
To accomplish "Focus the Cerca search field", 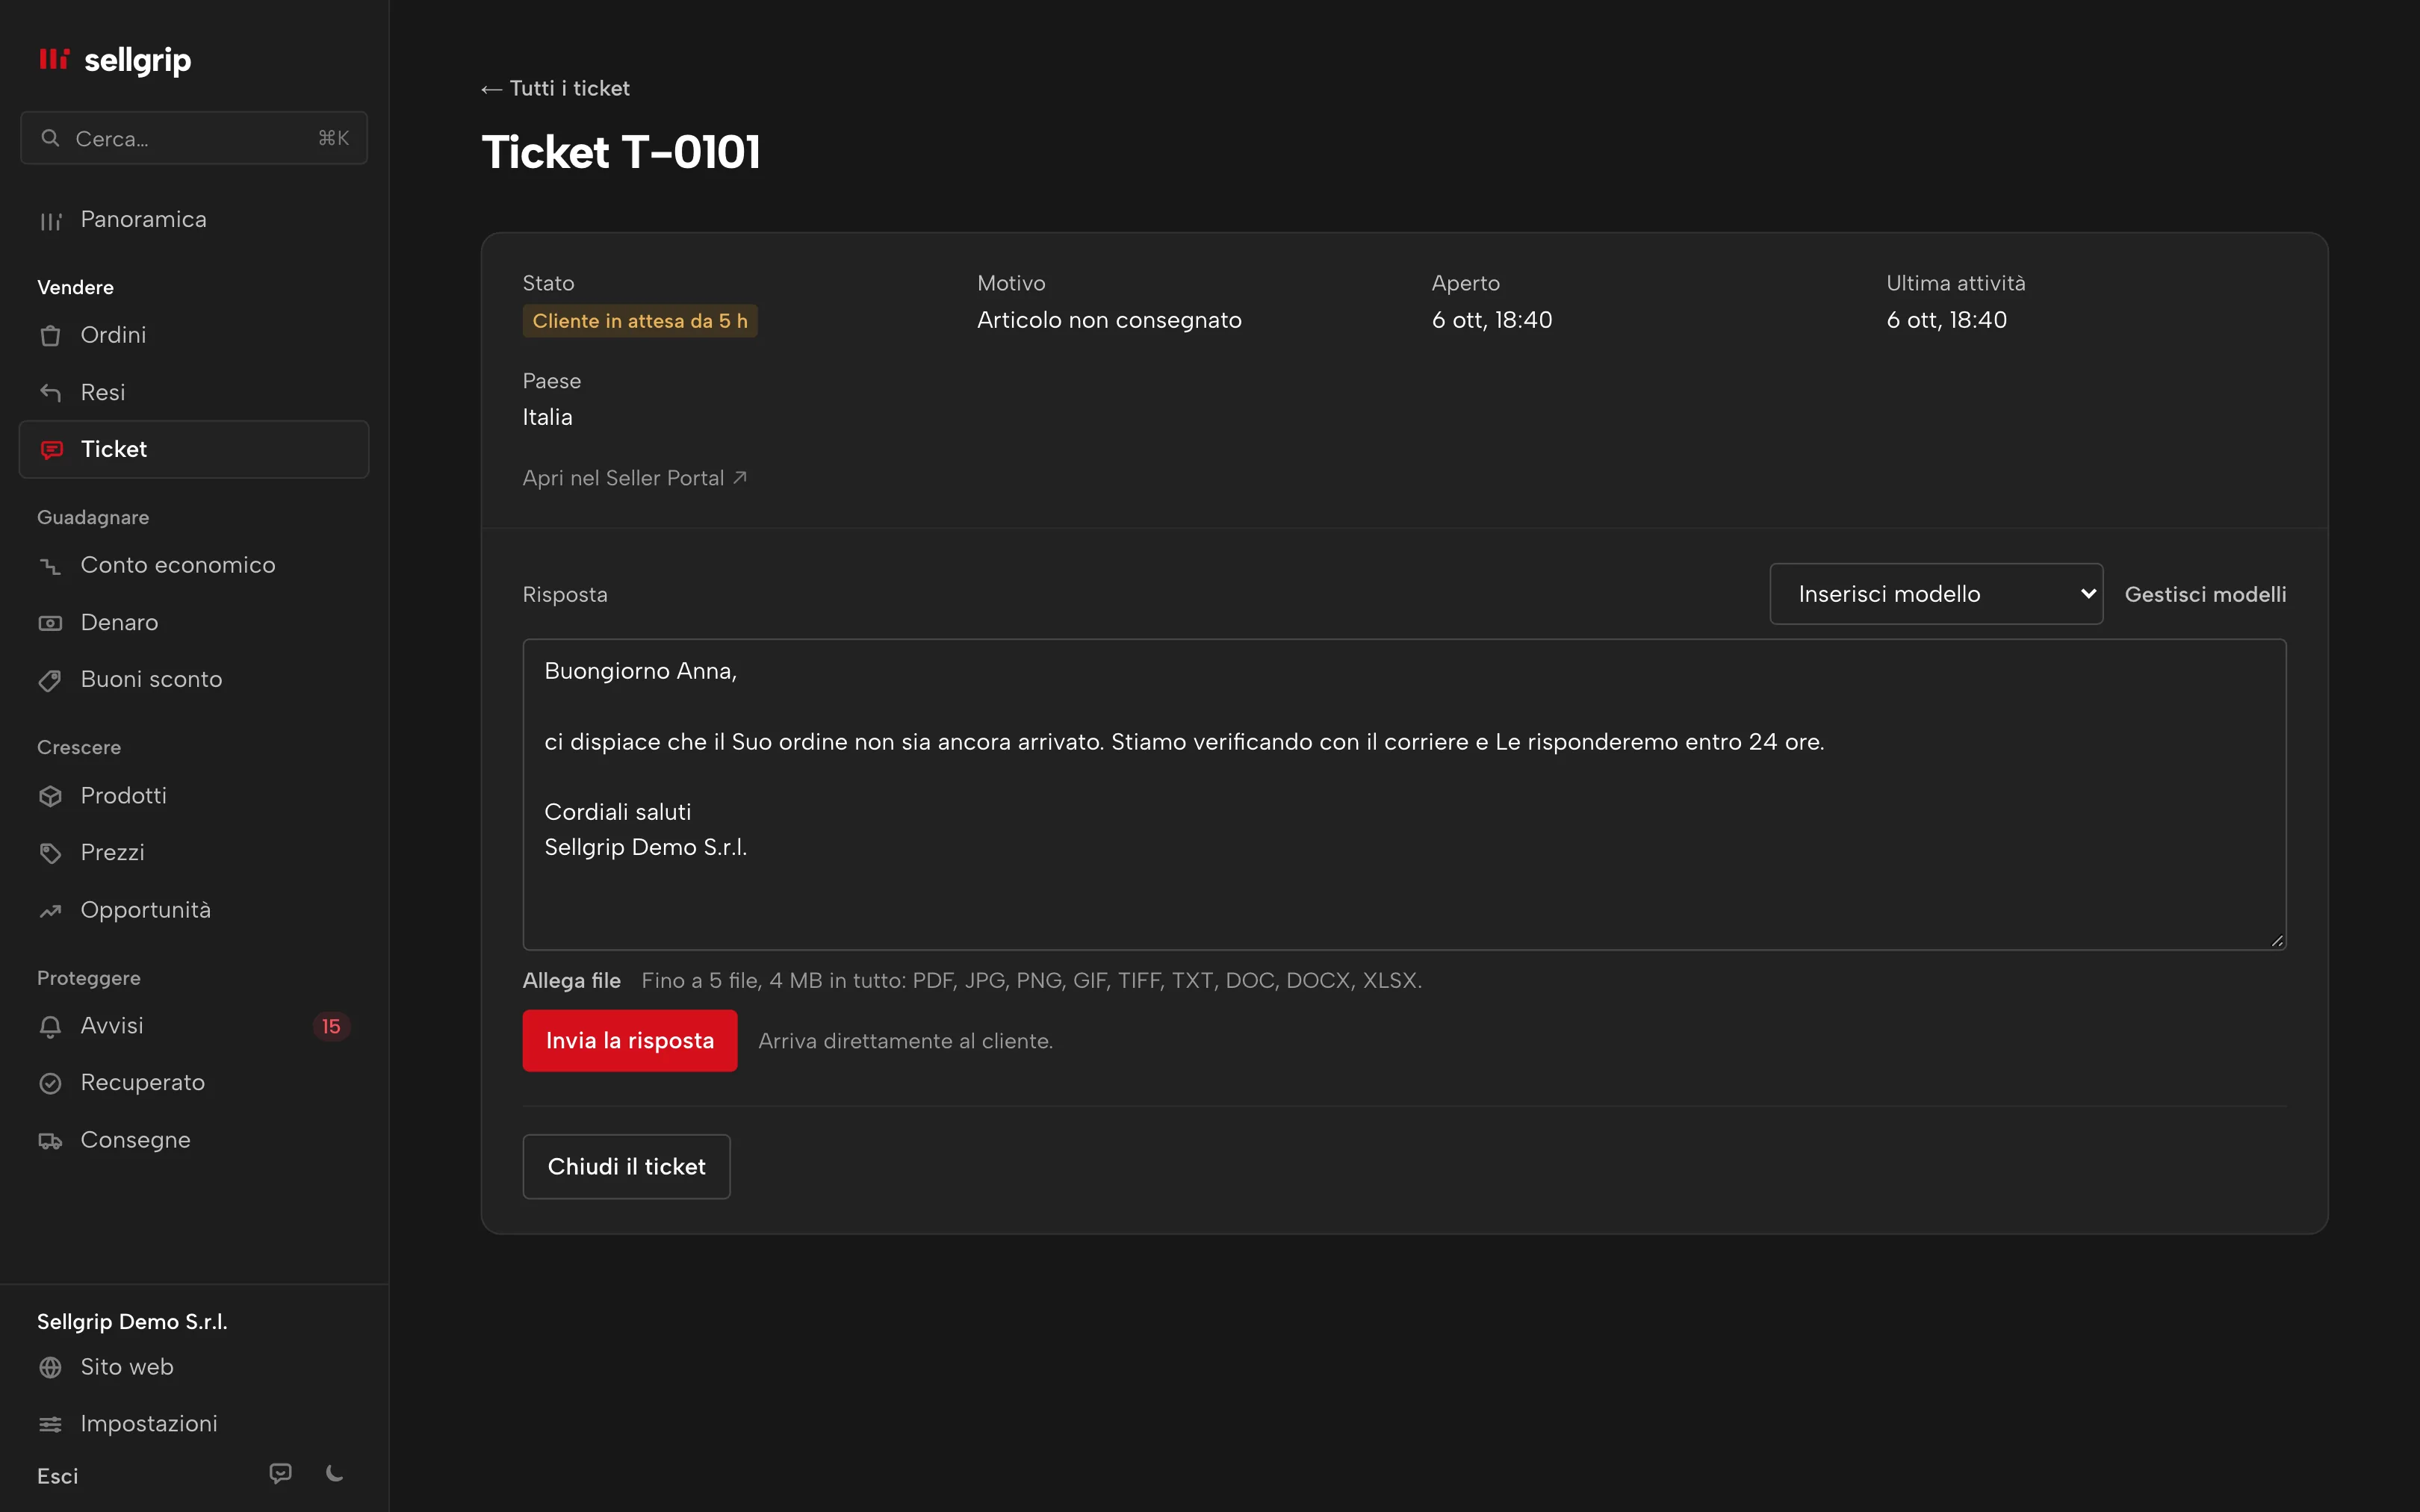I will [x=194, y=138].
